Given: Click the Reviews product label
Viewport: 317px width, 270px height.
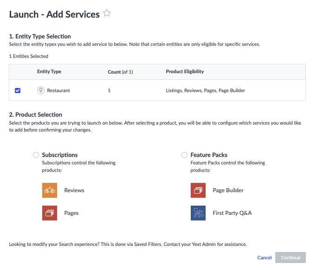Looking at the screenshot, I should (x=74, y=190).
